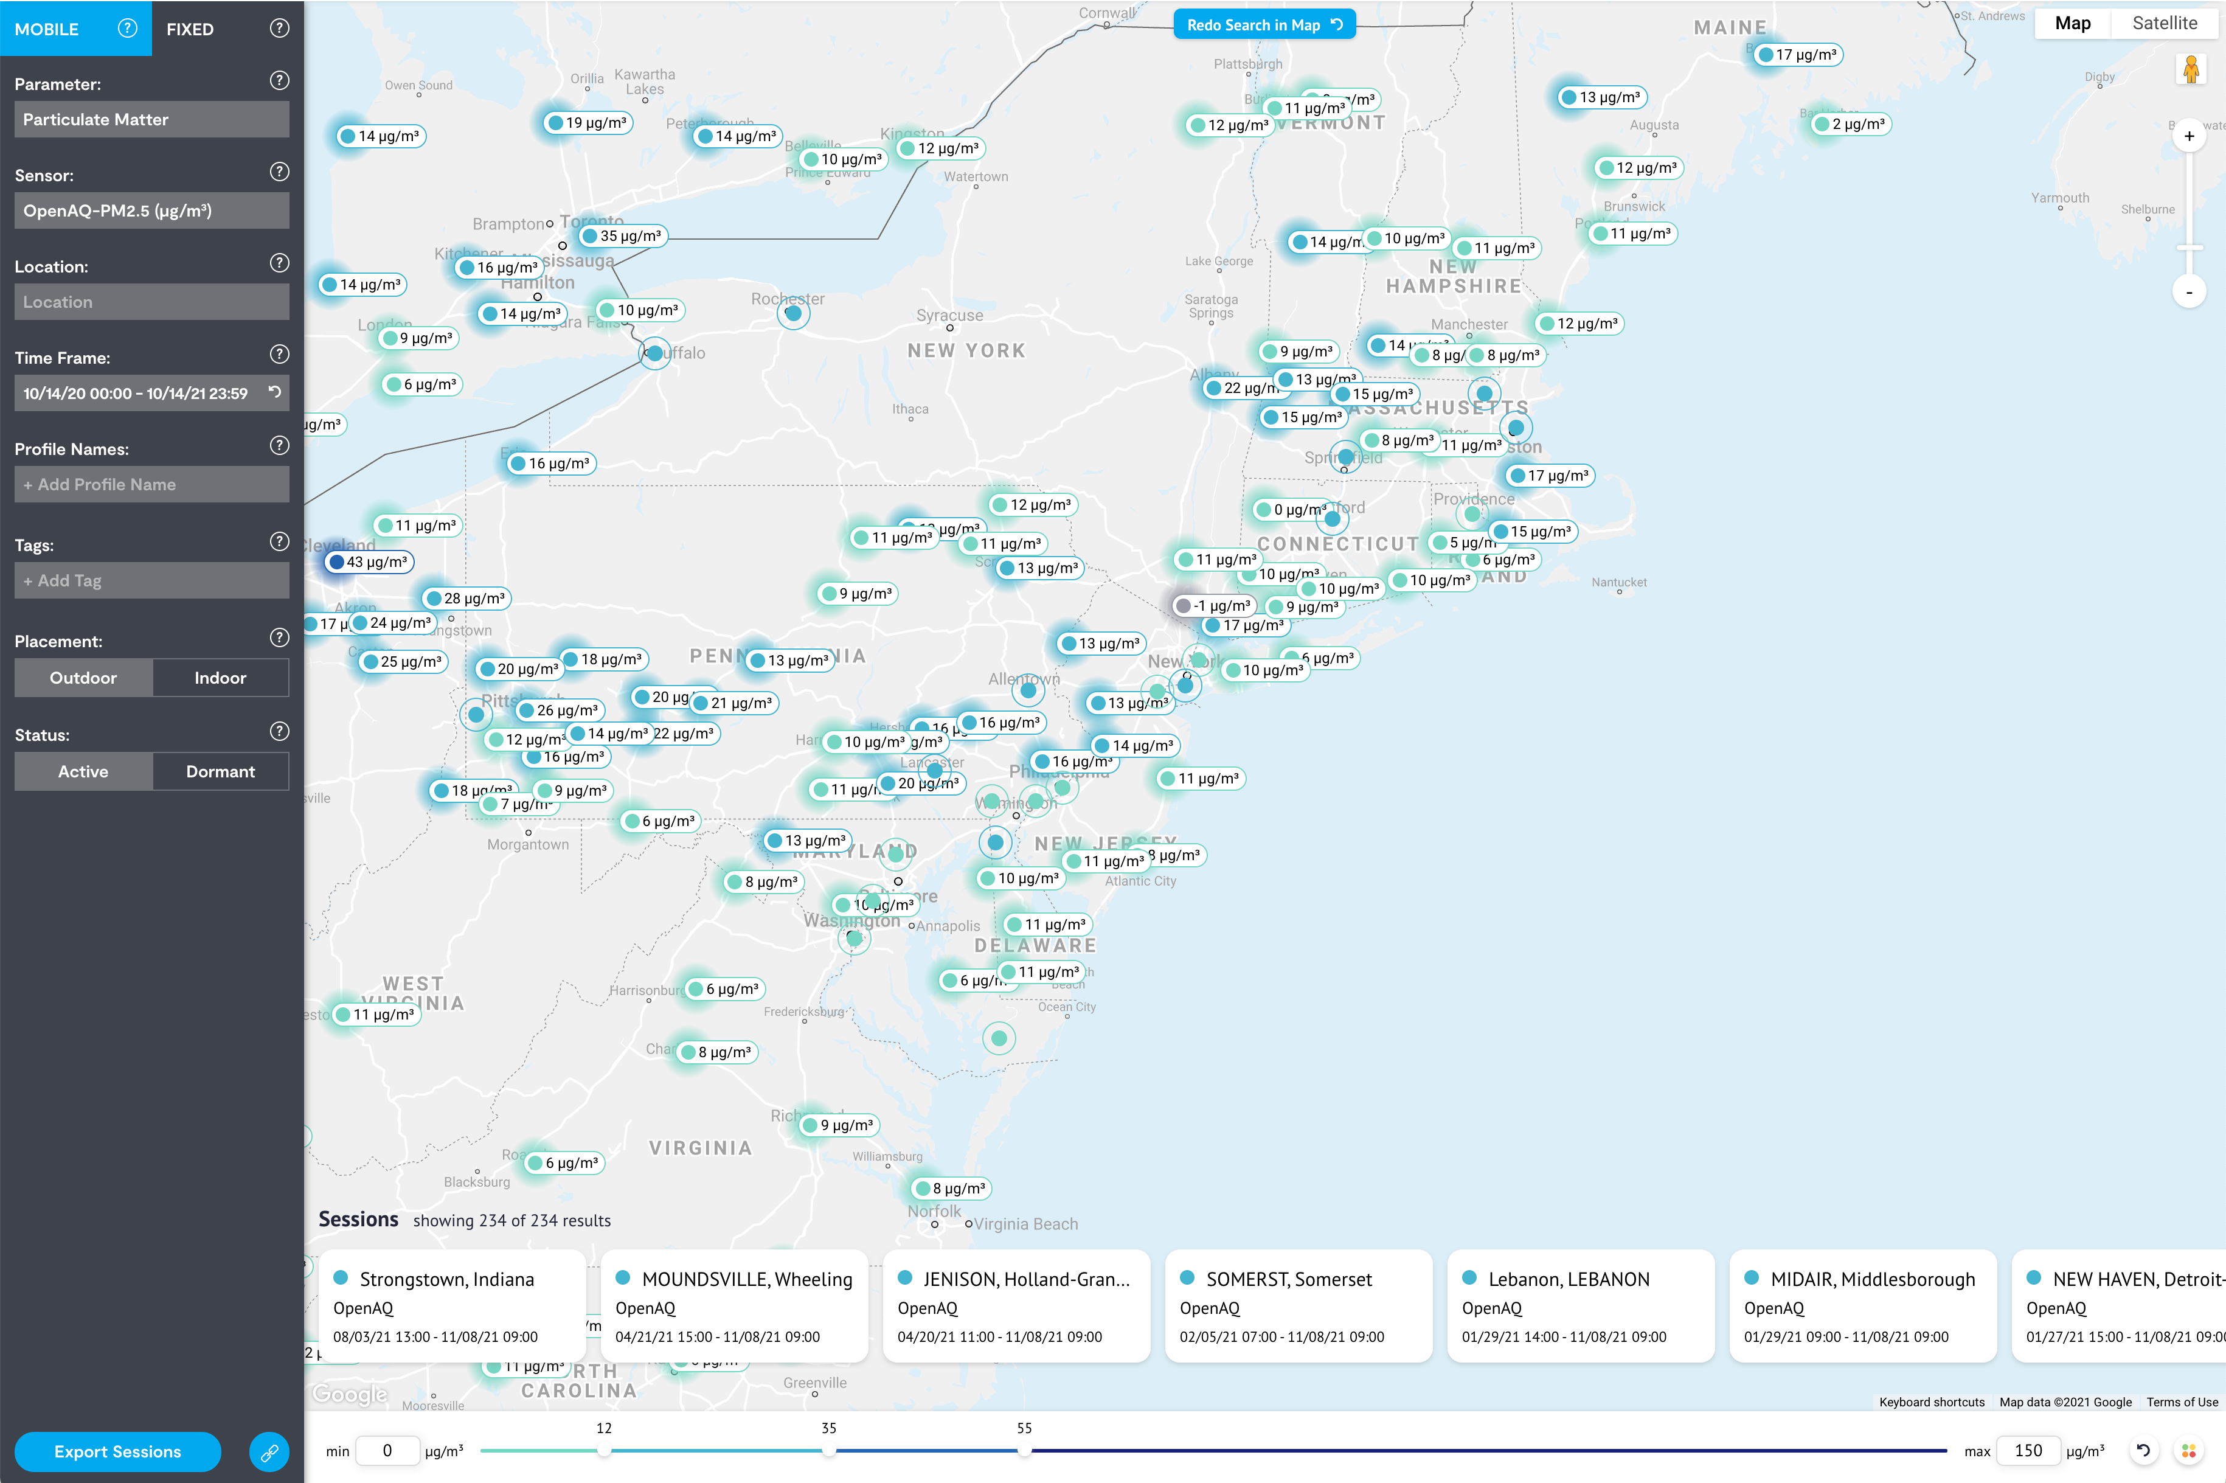The height and width of the screenshot is (1483, 2226).
Task: Reset the time frame with refresh icon
Action: (274, 392)
